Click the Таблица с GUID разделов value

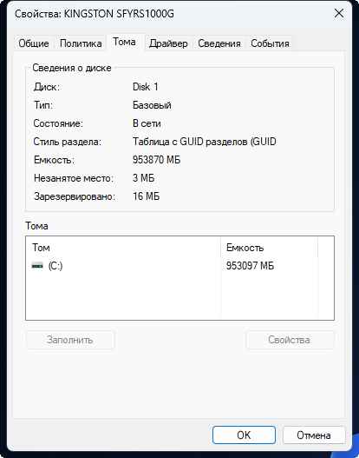205,142
